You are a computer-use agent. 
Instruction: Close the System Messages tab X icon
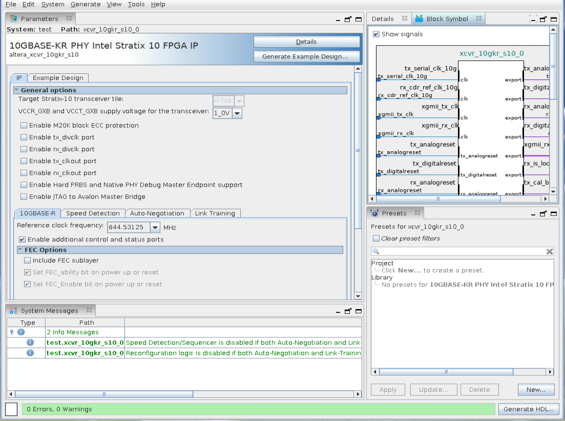point(89,310)
